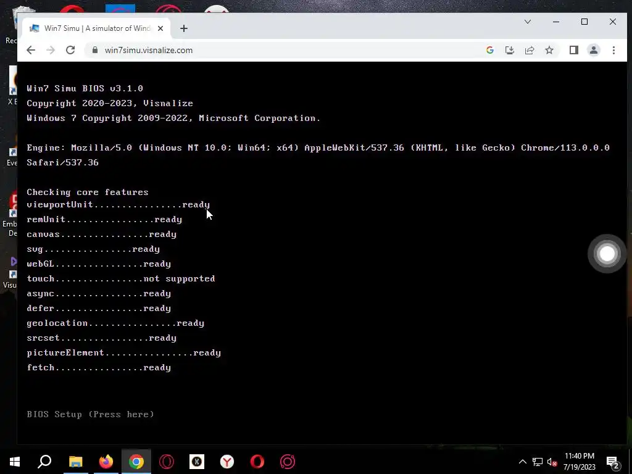Click the 'svg' ready line
Viewport: 632px width, 474px height.
coord(93,249)
